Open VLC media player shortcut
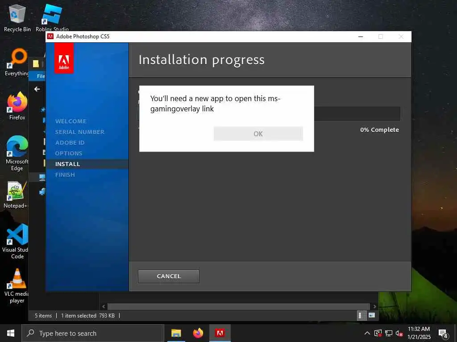 pos(17,286)
